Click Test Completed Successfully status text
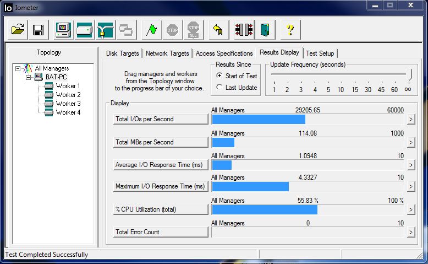The width and height of the screenshot is (428, 264). pyautogui.click(x=47, y=255)
